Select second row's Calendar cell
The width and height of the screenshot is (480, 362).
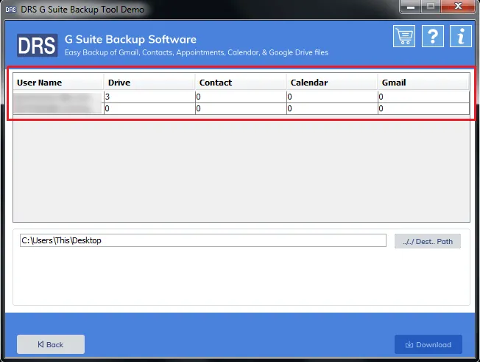tap(332, 109)
